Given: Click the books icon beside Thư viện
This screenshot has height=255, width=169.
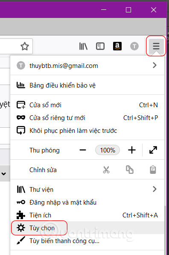Looking at the screenshot, I should (21, 189).
